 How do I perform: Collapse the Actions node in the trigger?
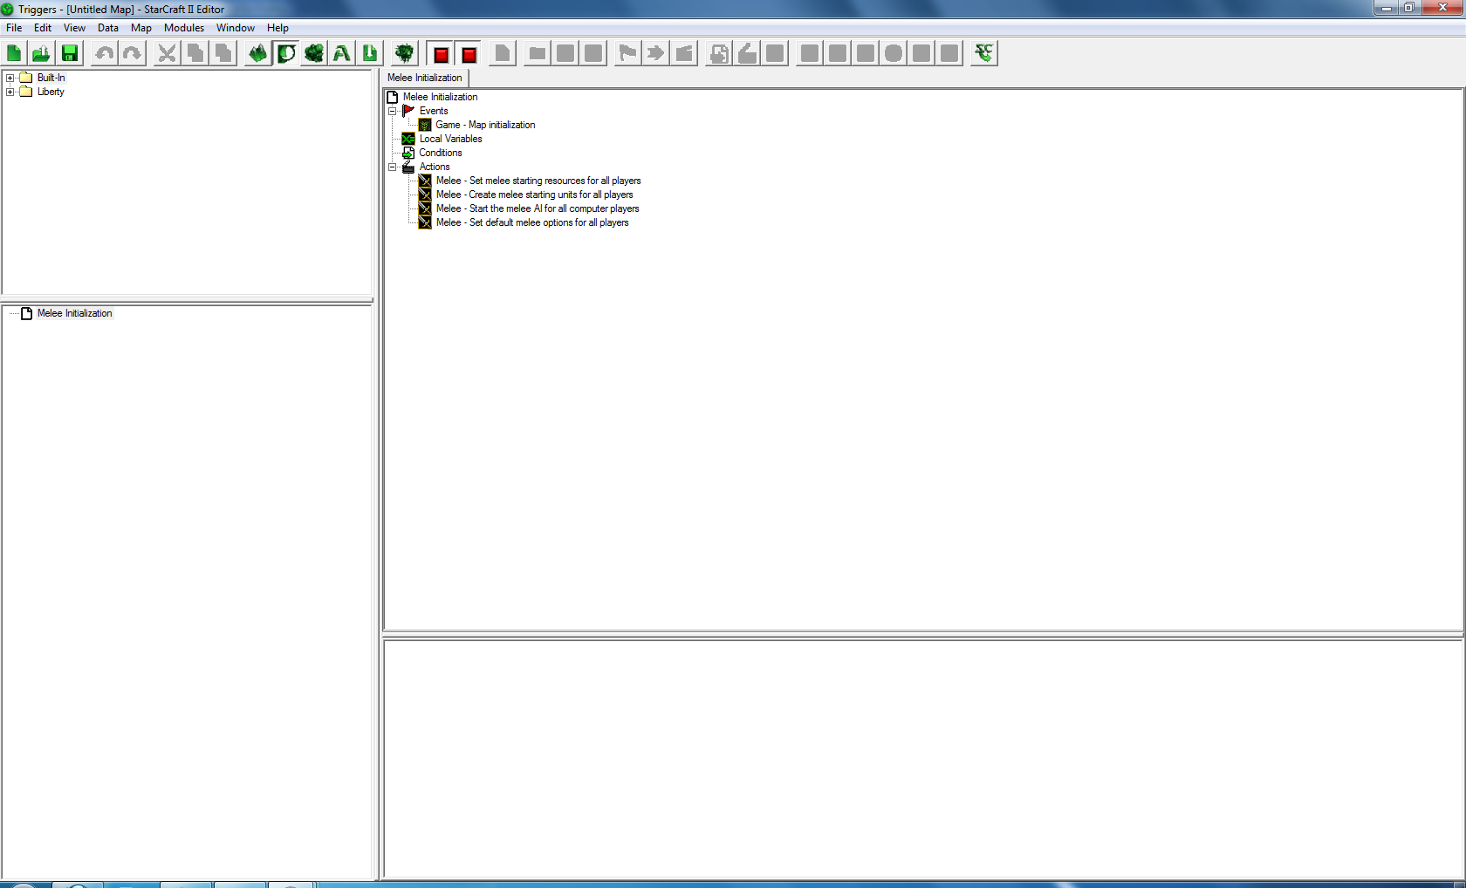tap(393, 167)
